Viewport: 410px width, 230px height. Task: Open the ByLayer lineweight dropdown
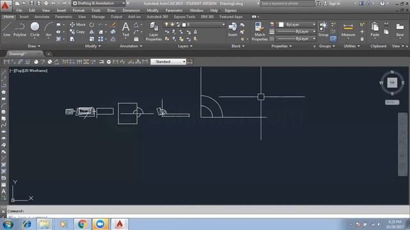[296, 31]
